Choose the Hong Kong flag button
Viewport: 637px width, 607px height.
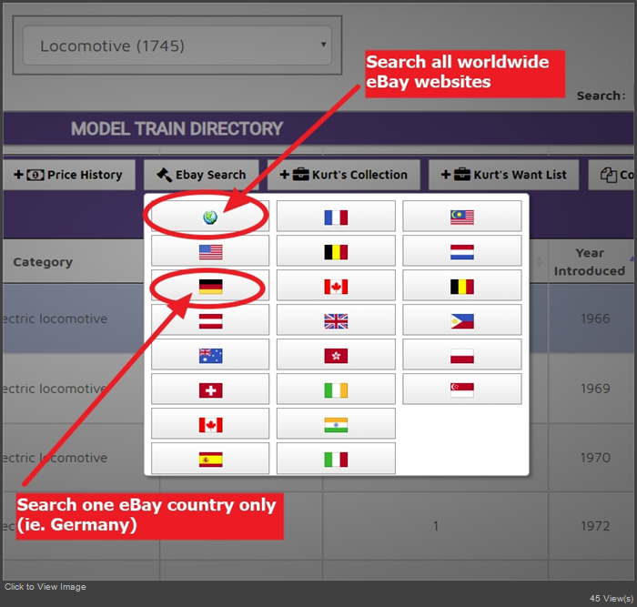pos(336,356)
